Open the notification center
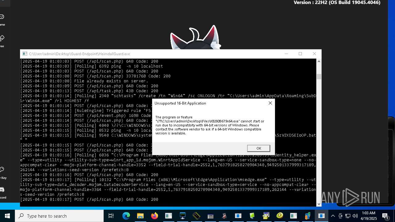 click(x=385, y=216)
